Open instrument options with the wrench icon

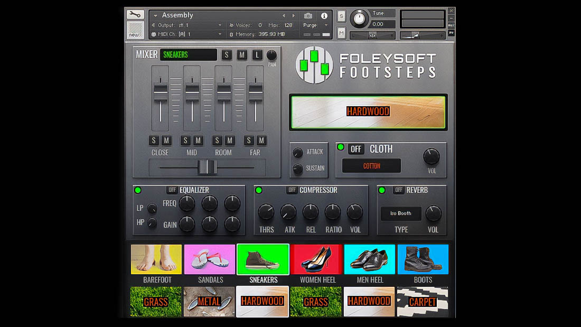point(135,15)
